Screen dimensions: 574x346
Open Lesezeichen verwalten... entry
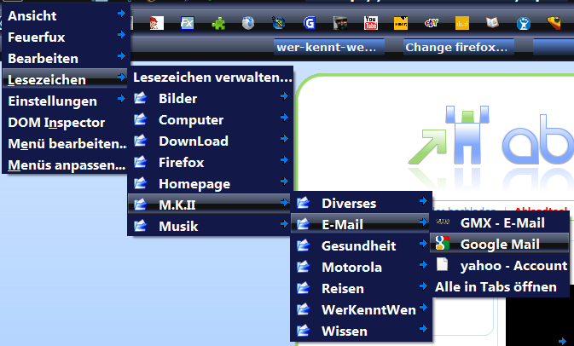pyautogui.click(x=211, y=78)
